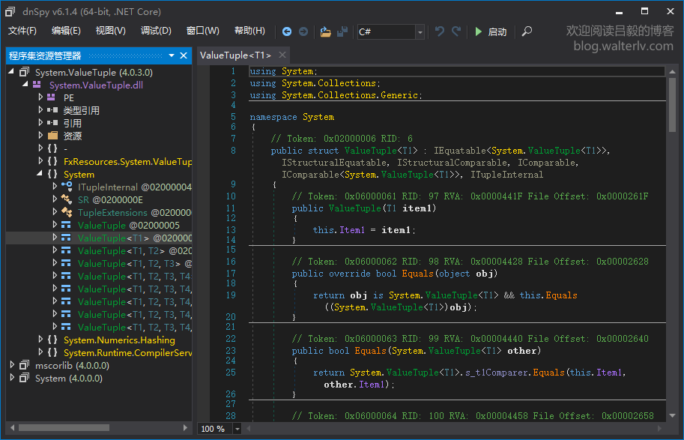The height and width of the screenshot is (440, 684).
Task: Select the System.Numerics.Hashing namespace item
Action: tap(119, 340)
